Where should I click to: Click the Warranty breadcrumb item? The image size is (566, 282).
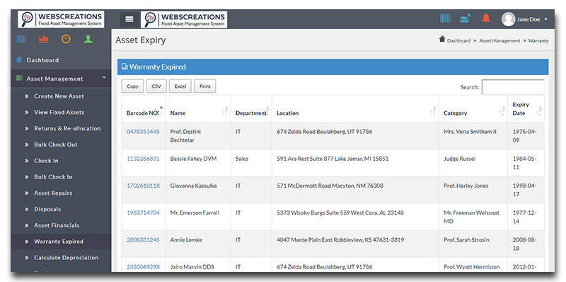538,41
